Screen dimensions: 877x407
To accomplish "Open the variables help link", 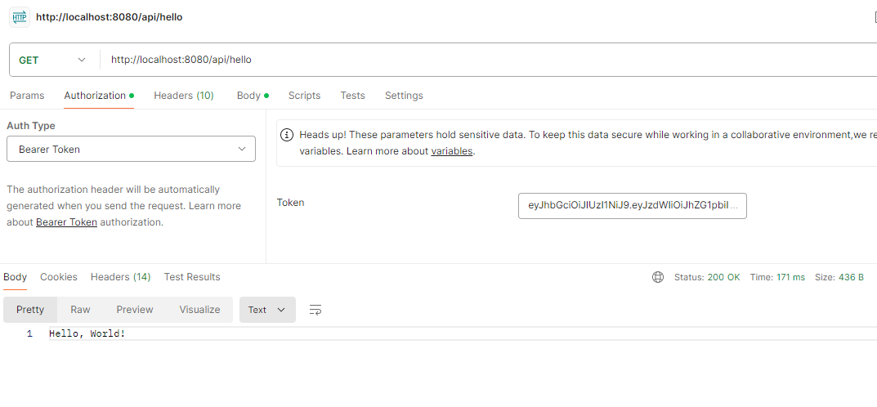I will point(451,151).
